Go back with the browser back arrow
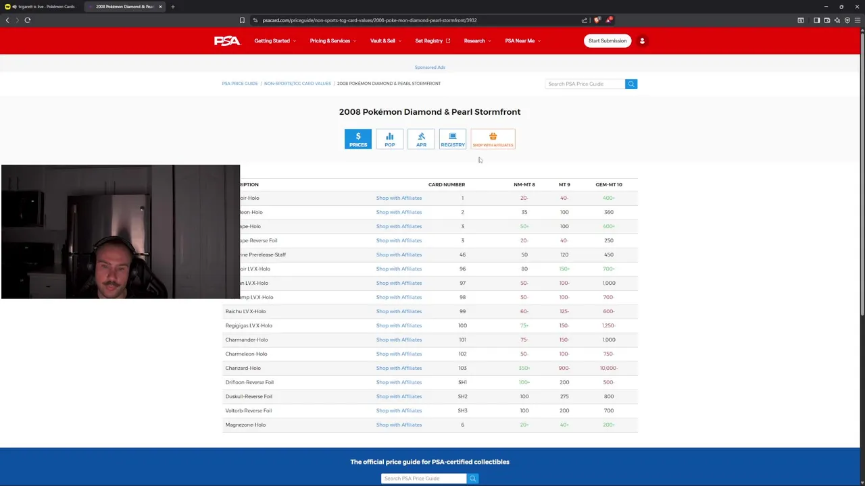Image resolution: width=865 pixels, height=486 pixels. point(7,20)
